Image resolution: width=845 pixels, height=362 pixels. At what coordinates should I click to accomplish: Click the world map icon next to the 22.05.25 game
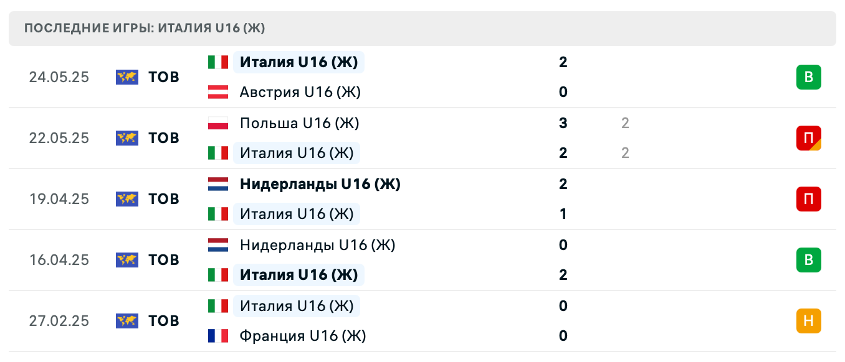point(127,138)
